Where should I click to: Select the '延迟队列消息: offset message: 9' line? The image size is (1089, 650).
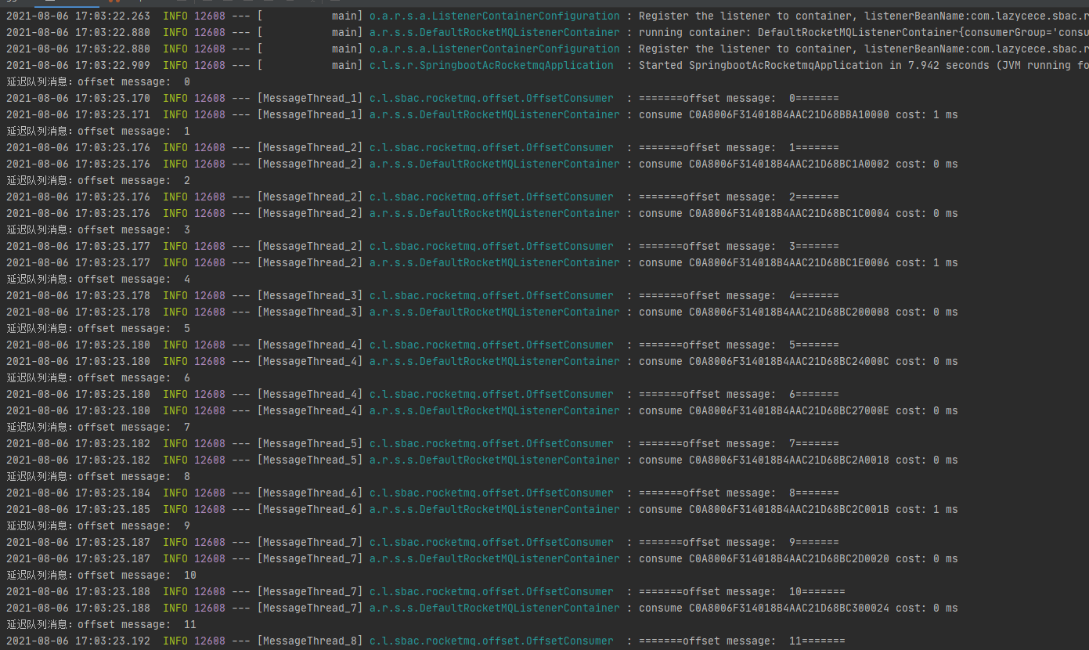[x=99, y=525]
